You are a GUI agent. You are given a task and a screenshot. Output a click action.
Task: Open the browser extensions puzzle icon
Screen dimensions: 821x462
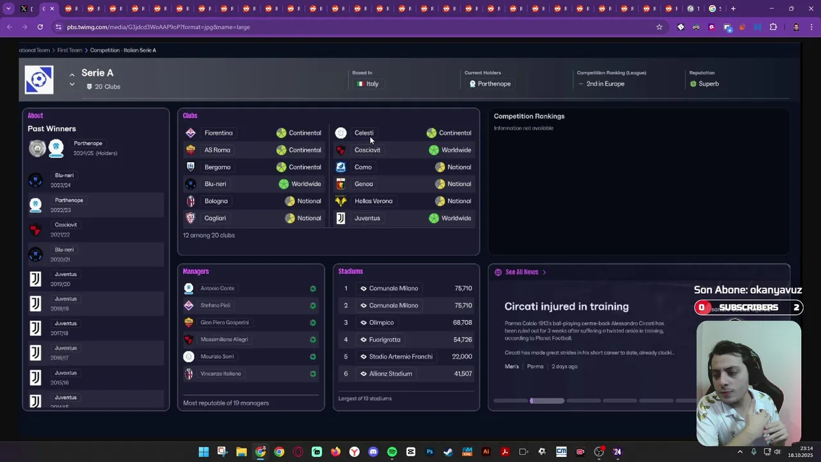tap(773, 27)
